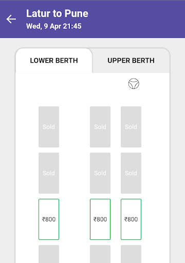The image size is (185, 263).
Task: Go back using the left arrow icon
Action: pos(11,19)
